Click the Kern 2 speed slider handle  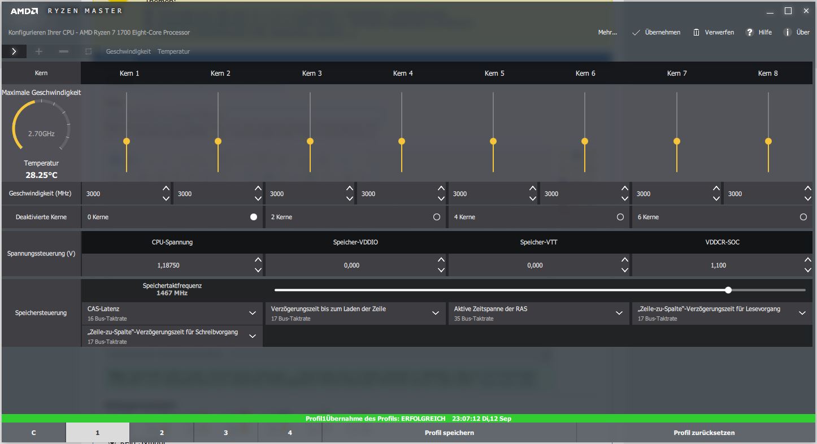coord(218,141)
